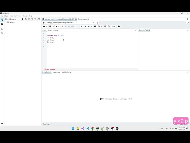This screenshot has height=143, width=190.
Task: Switch to the Notifications tab
Action: 66,72
